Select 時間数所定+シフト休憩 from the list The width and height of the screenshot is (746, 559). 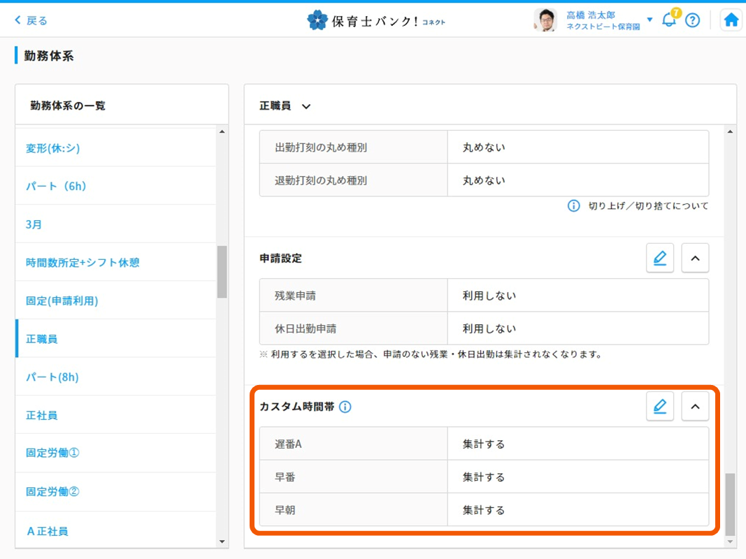click(83, 263)
